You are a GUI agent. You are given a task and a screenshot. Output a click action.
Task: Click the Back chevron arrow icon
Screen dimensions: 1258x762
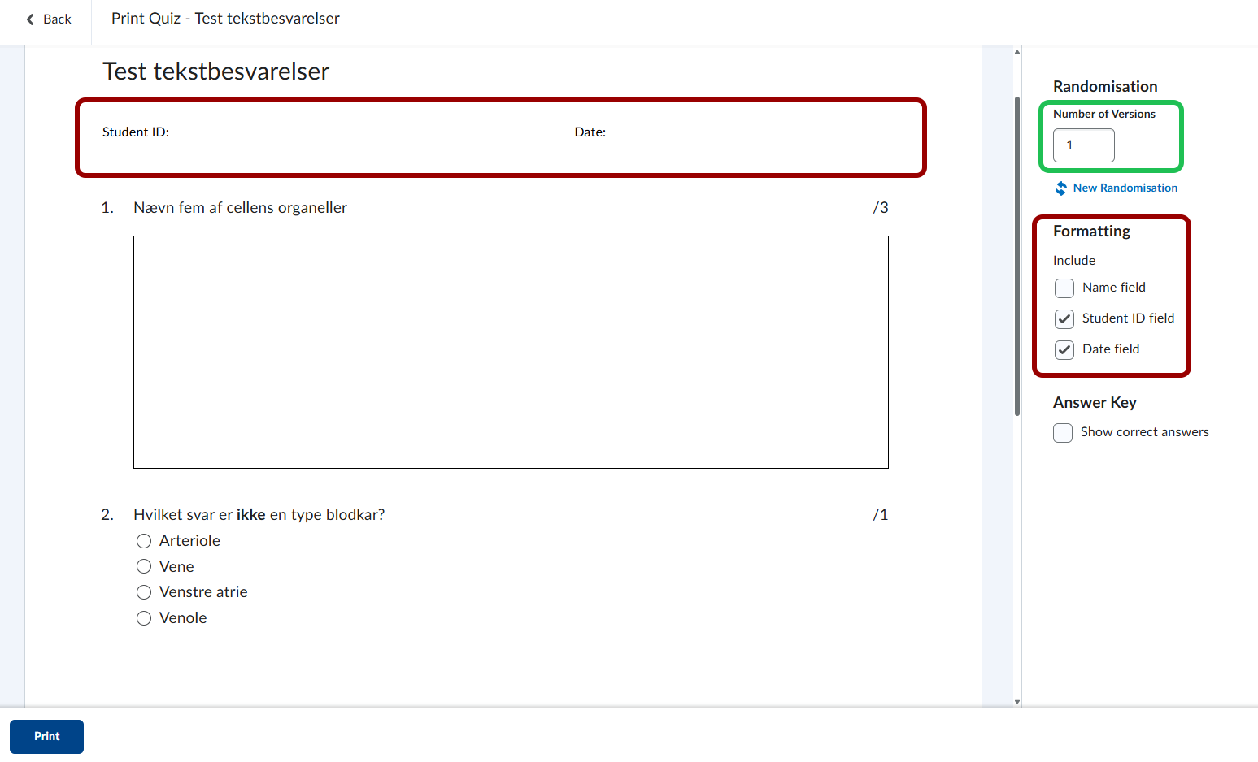[x=30, y=19]
